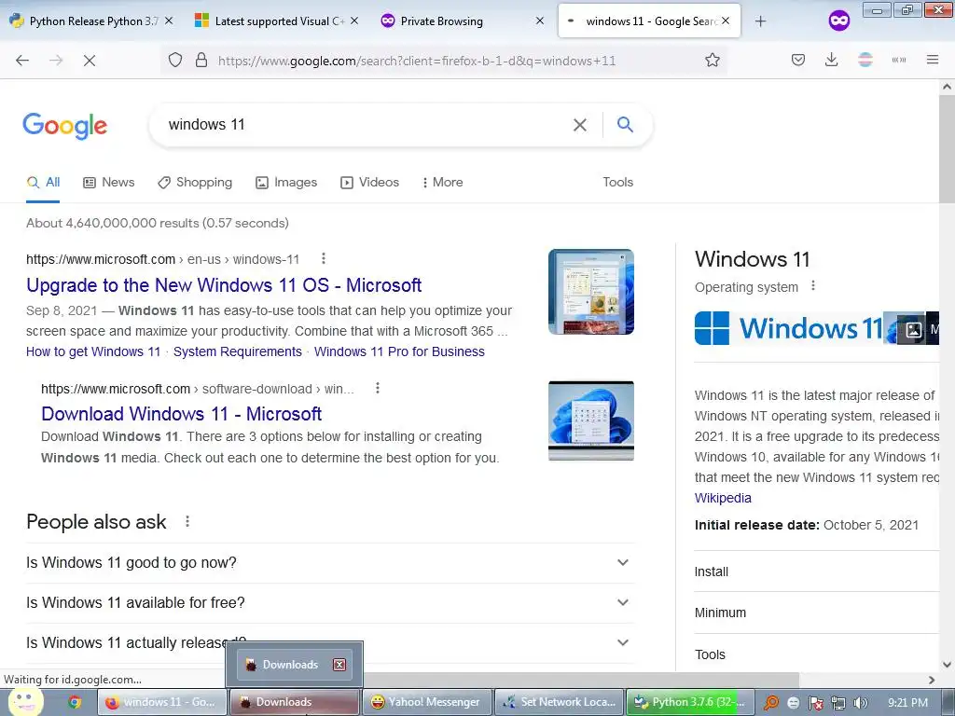Switch to the Shopping results tab
The image size is (955, 716).
point(195,182)
